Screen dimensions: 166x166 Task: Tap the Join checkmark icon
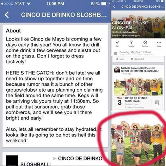pos(117,42)
